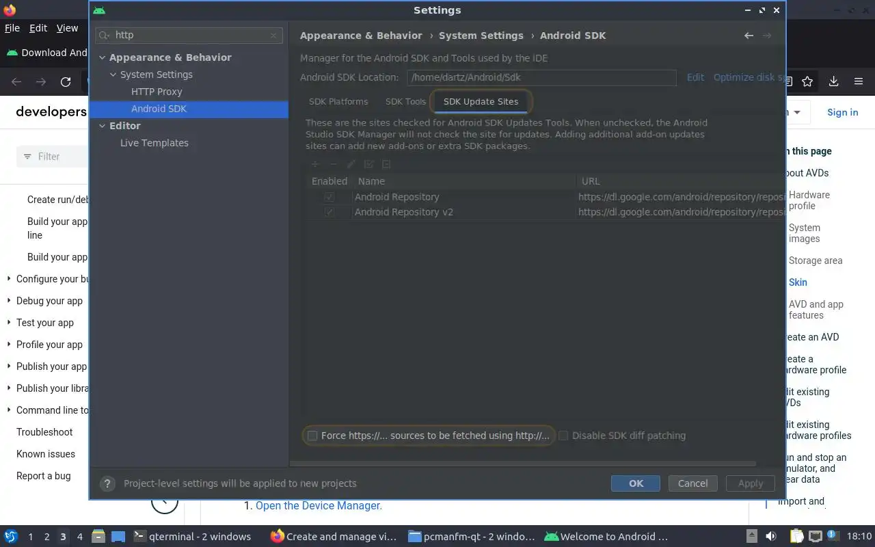Expand Configure your build in browser sidebar
The image size is (875, 547).
point(9,278)
